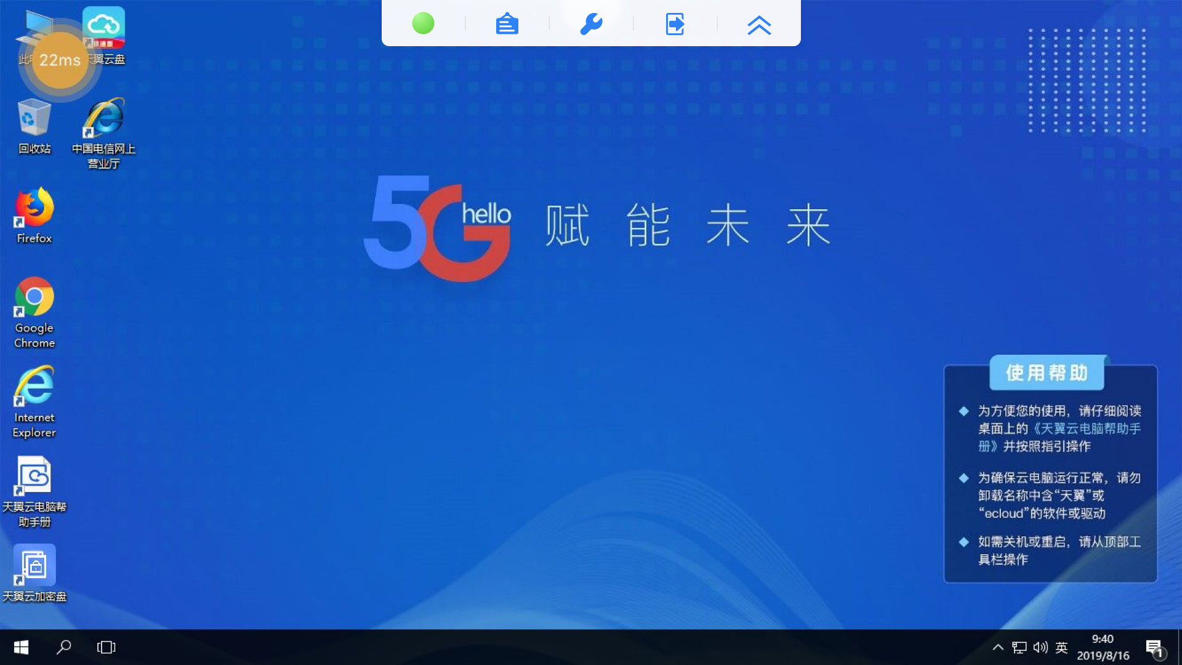Select the Task View button
This screenshot has width=1182, height=665.
pos(107,647)
